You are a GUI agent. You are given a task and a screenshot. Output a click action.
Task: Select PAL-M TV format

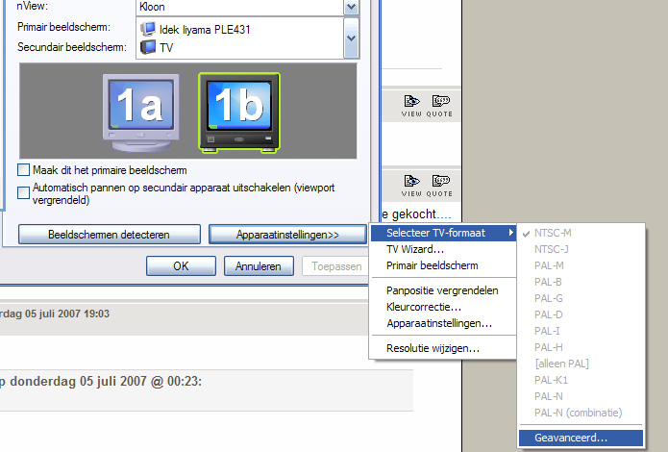(581, 265)
